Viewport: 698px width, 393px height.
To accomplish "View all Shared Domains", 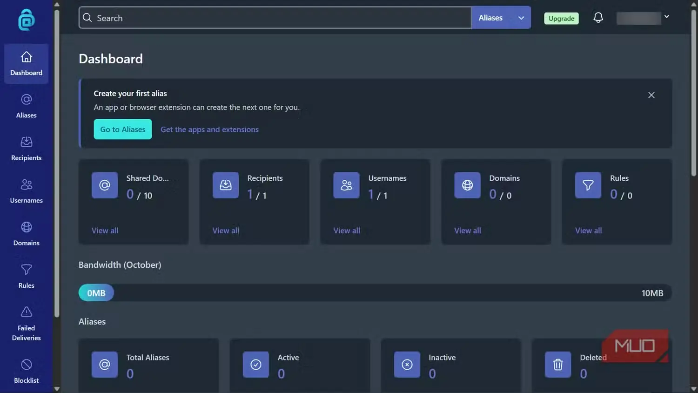I will point(105,230).
